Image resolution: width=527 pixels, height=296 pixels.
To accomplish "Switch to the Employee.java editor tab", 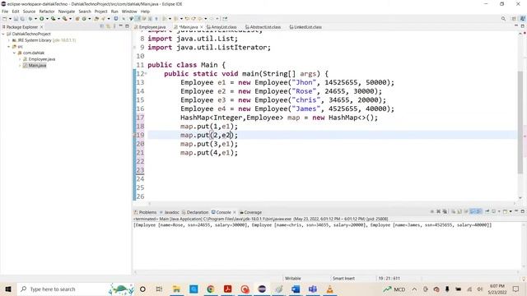I will coord(150,27).
